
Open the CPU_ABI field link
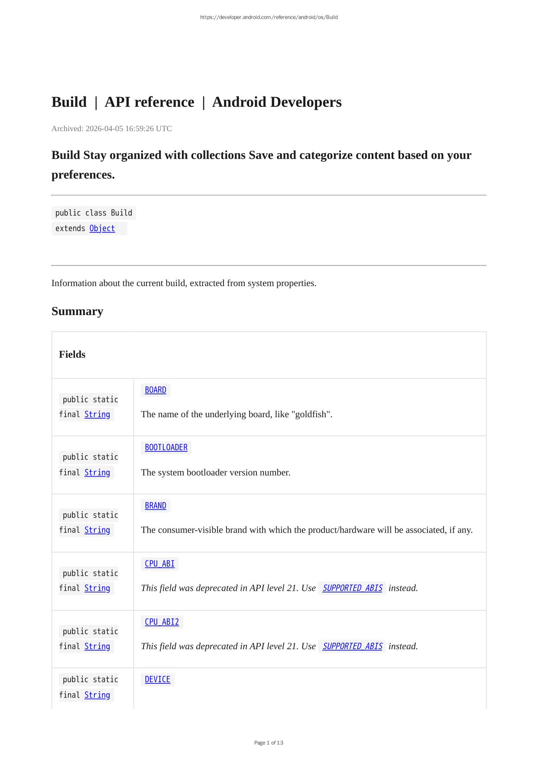click(x=159, y=564)
